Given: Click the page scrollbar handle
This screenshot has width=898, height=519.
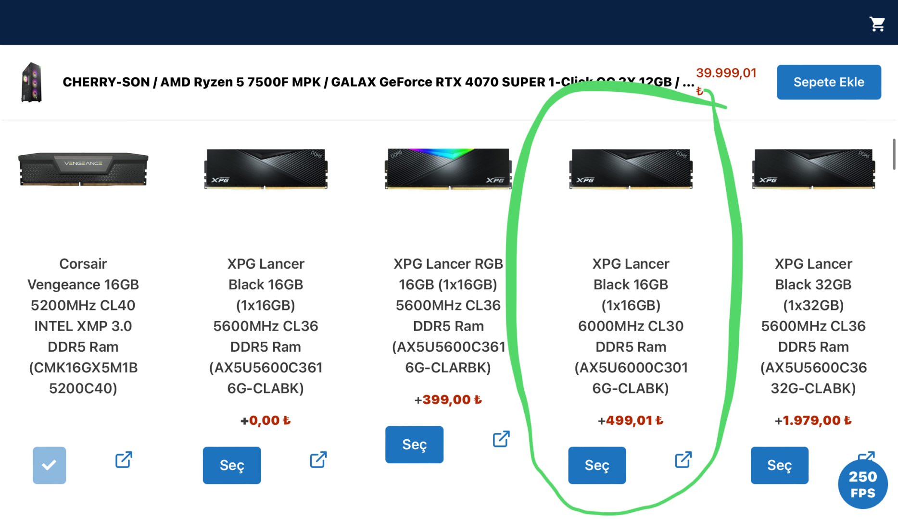Looking at the screenshot, I should (895, 154).
